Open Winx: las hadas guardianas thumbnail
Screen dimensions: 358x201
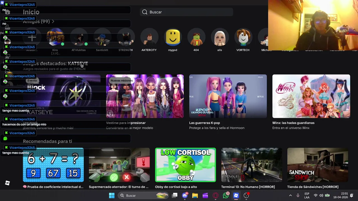[311, 96]
